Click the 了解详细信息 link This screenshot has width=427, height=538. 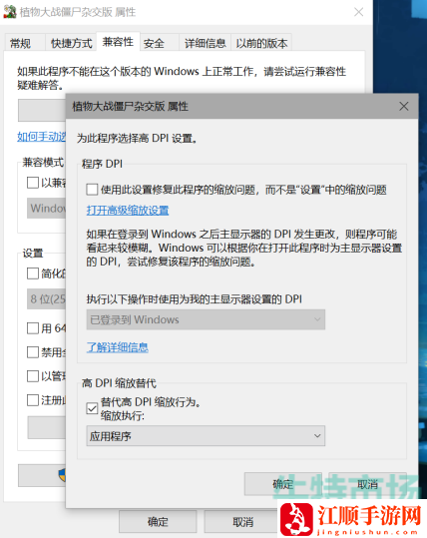(x=118, y=347)
